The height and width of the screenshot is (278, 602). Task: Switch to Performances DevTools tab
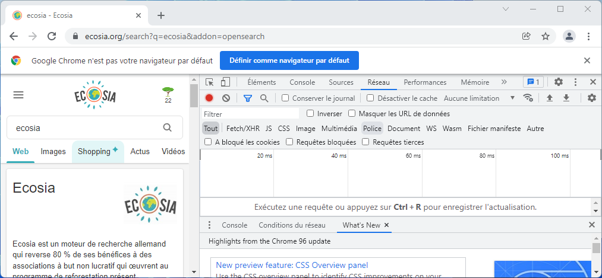[425, 82]
